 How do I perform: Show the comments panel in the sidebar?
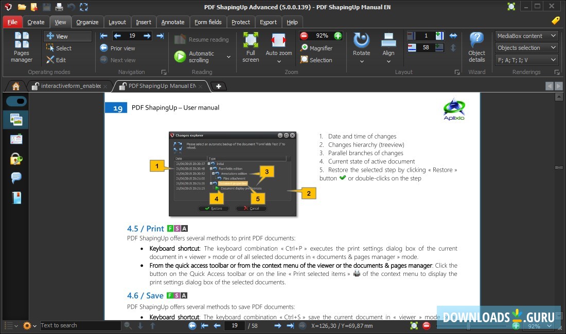[x=16, y=177]
